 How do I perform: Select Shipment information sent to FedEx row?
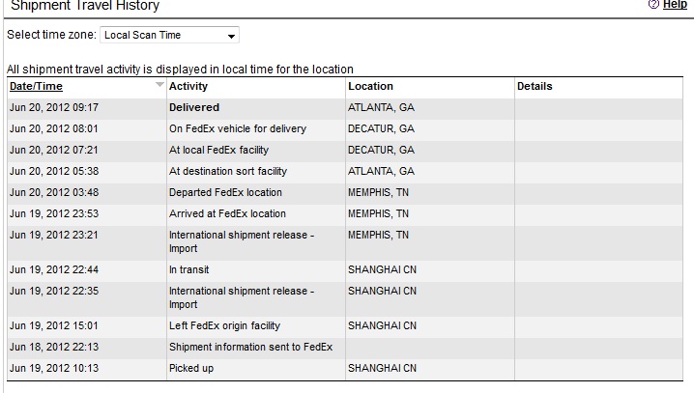coord(345,347)
